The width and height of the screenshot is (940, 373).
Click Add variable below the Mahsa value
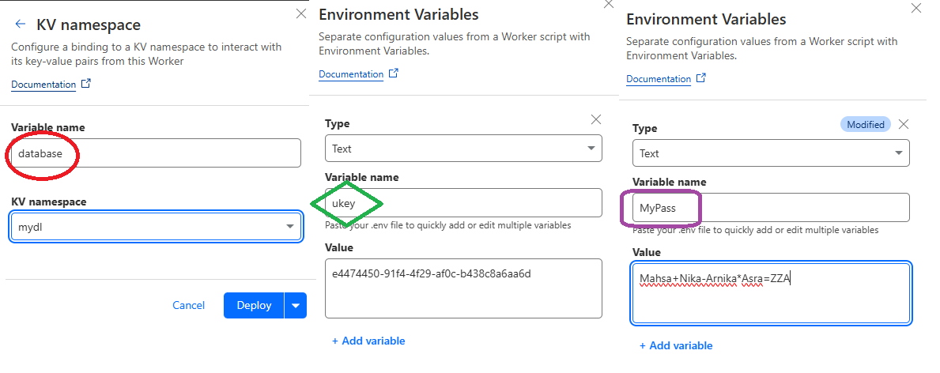click(676, 345)
